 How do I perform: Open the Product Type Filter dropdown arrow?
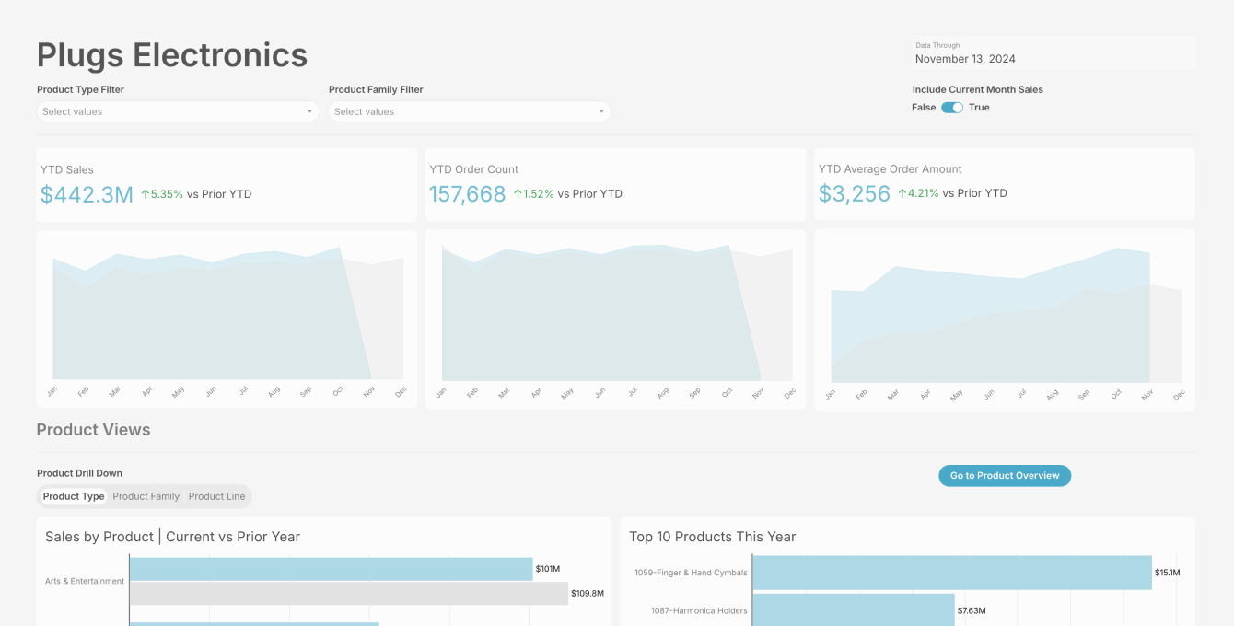(309, 112)
